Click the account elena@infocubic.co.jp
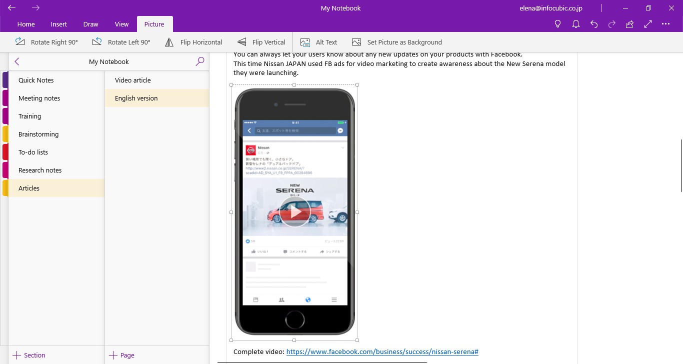The image size is (683, 364). tap(550, 8)
